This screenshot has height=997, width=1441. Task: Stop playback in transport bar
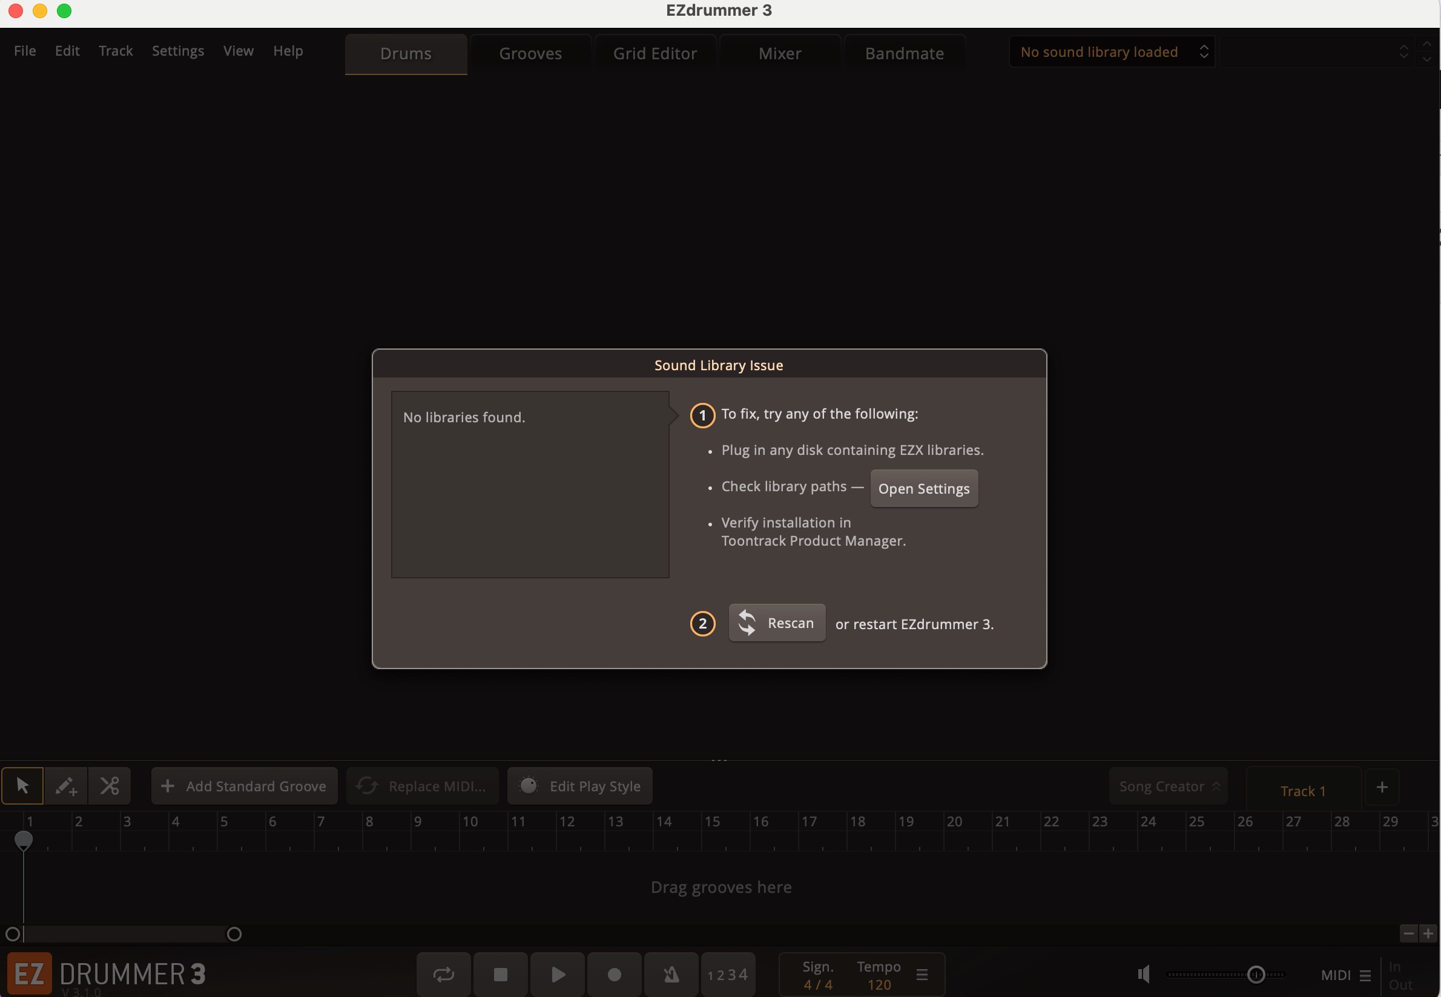coord(500,974)
